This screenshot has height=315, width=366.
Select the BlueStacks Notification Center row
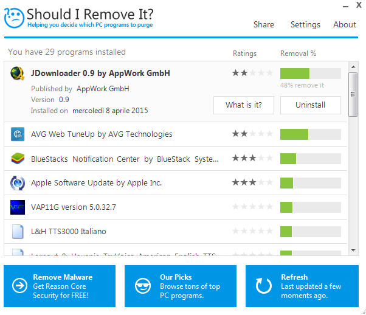pos(176,159)
